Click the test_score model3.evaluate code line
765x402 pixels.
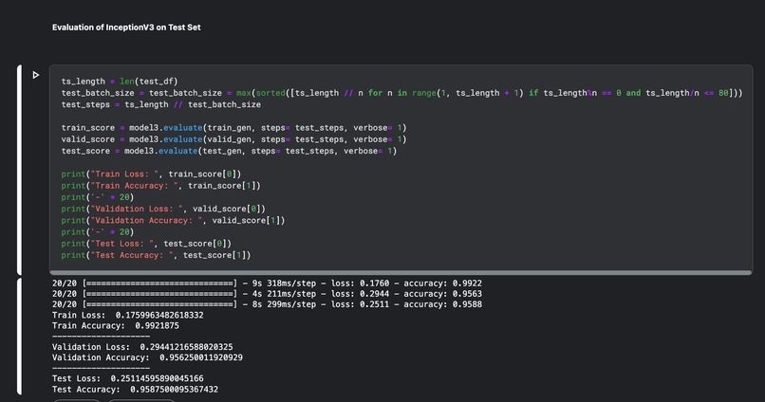click(229, 151)
